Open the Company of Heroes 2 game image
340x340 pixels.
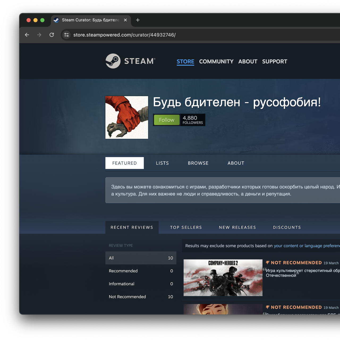pyautogui.click(x=223, y=278)
